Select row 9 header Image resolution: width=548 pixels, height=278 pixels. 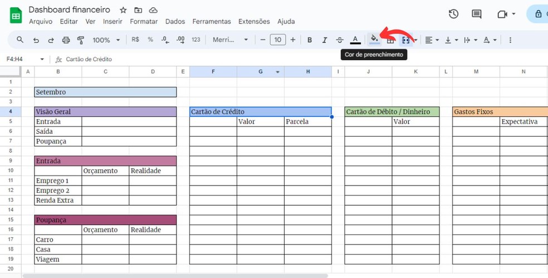[x=11, y=161]
